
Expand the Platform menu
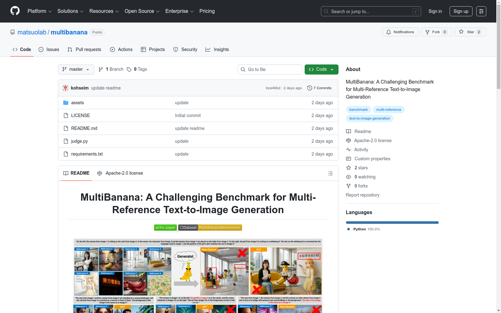pos(40,11)
